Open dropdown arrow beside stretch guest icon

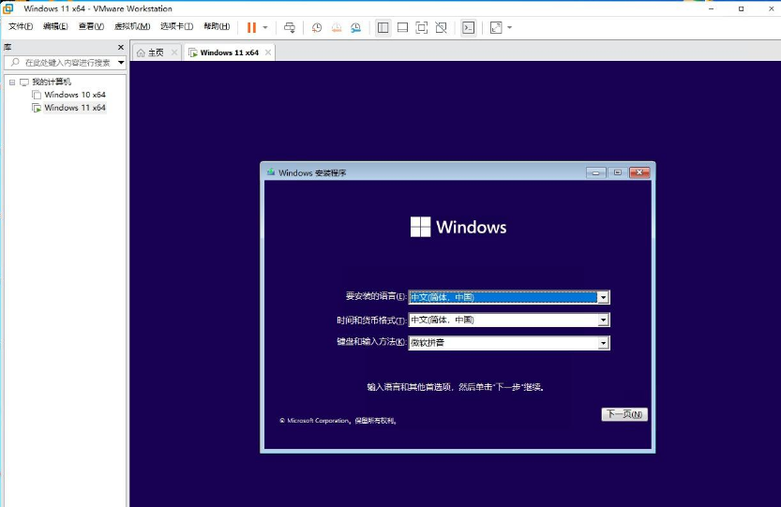pos(509,27)
